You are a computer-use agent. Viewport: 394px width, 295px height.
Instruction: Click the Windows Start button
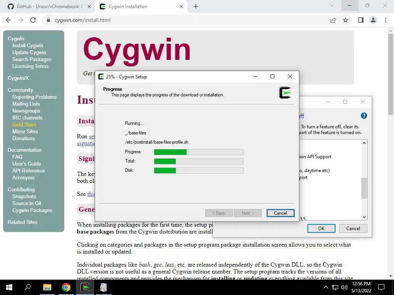tap(9, 287)
